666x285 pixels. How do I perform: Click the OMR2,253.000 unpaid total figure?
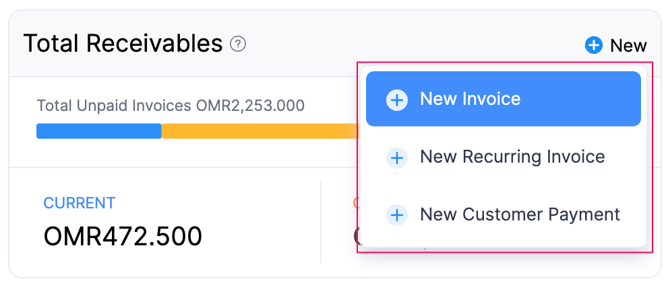point(250,106)
